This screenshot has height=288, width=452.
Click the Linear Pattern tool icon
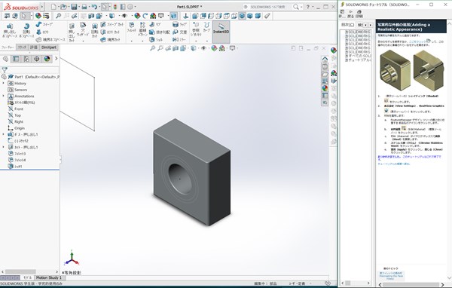click(142, 25)
